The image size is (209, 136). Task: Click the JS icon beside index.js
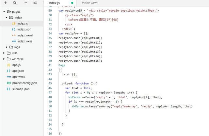click(x=14, y=24)
